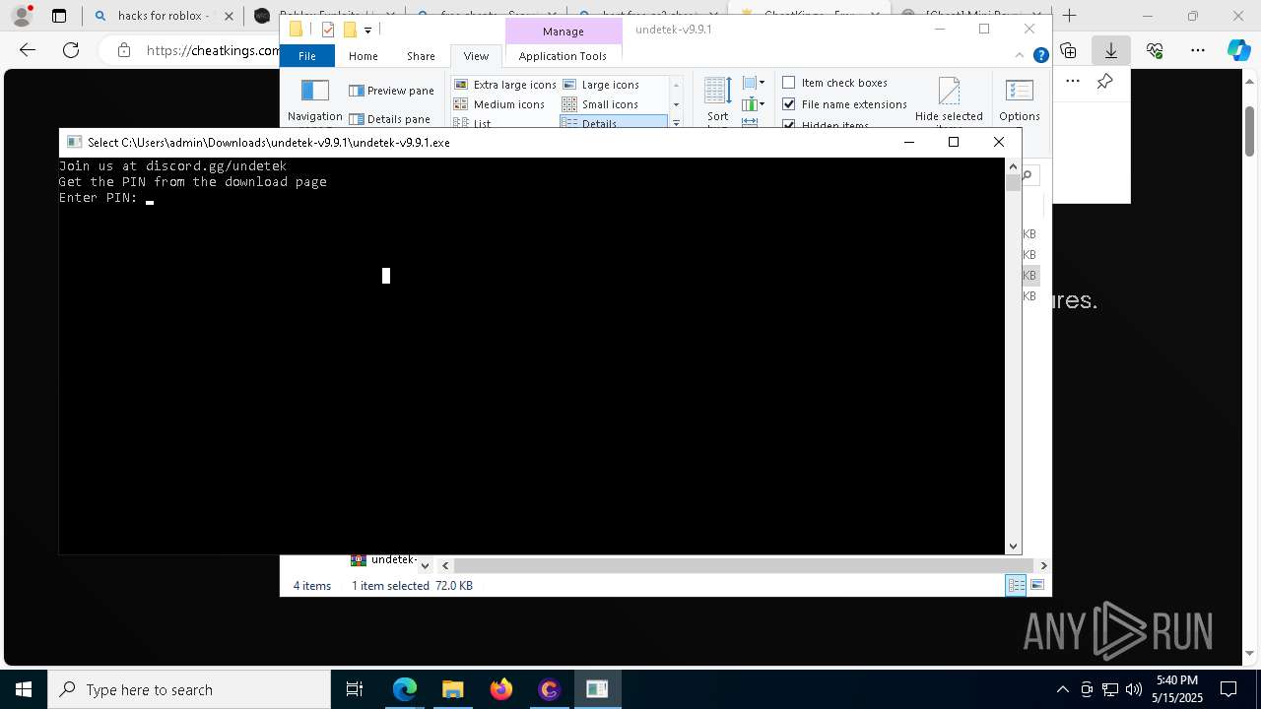This screenshot has height=709, width=1261.
Task: Click the console window system icon
Action: coord(74,142)
